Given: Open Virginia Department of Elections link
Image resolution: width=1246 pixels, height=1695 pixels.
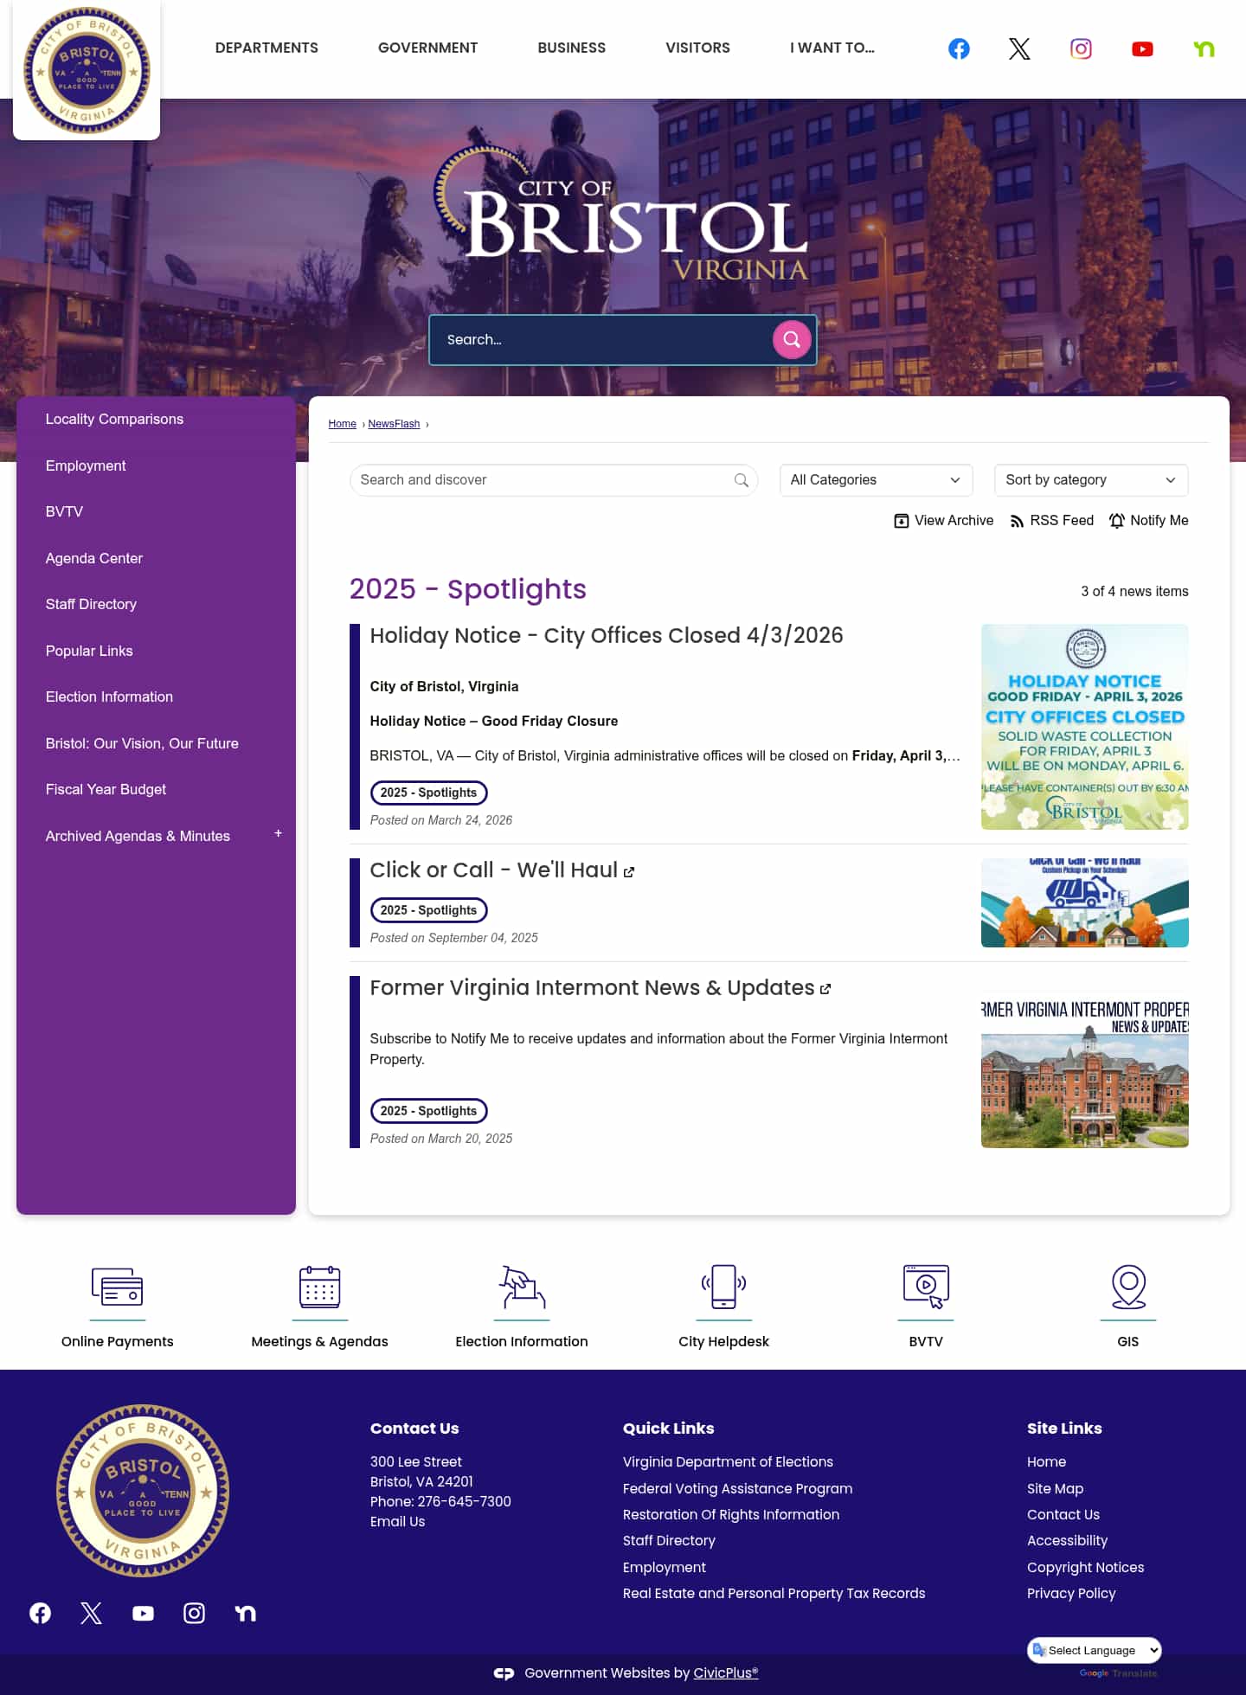Looking at the screenshot, I should [728, 1462].
